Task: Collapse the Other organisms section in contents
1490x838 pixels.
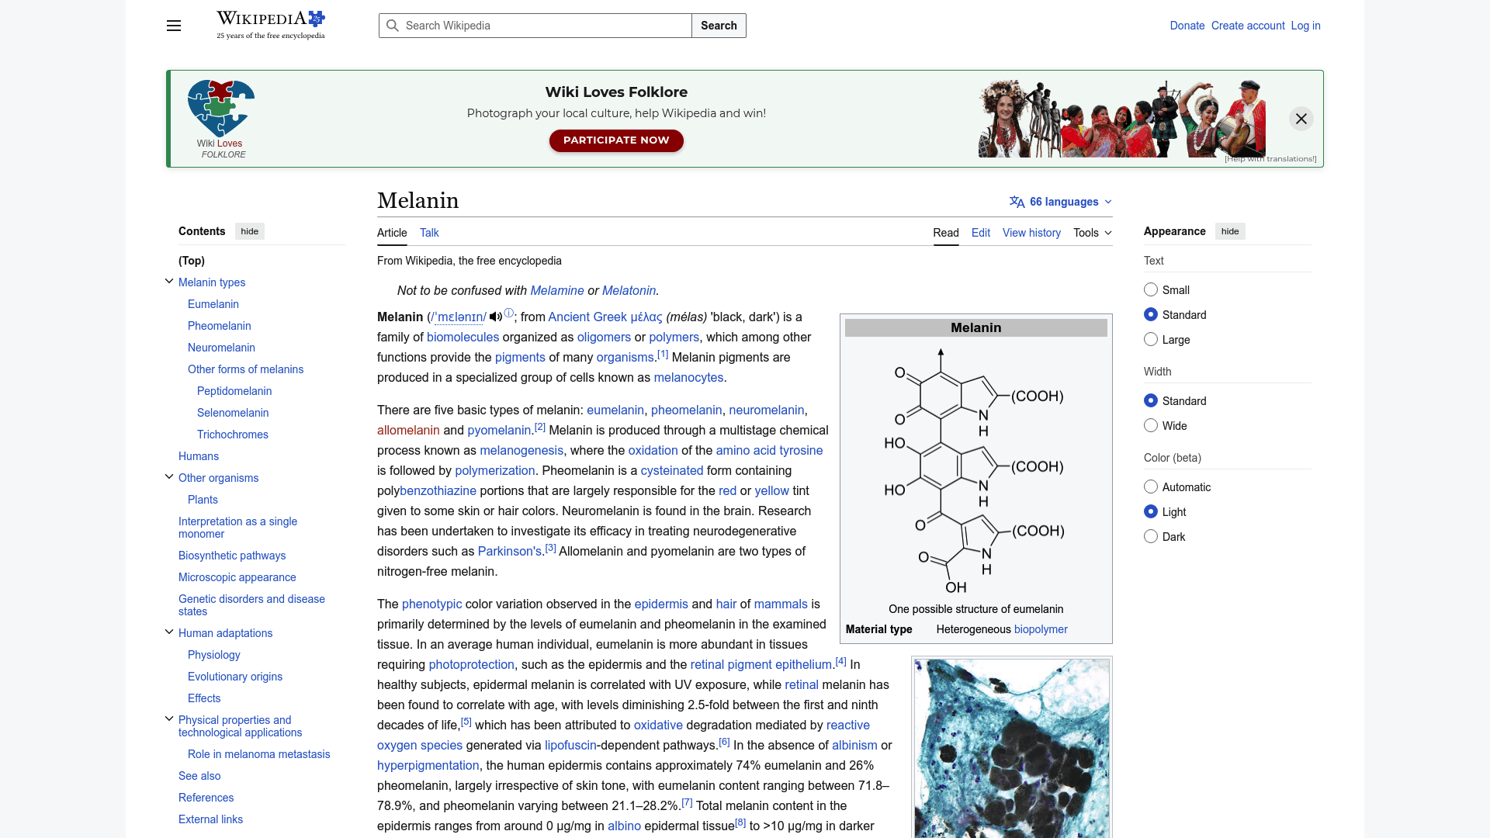Action: (x=169, y=477)
